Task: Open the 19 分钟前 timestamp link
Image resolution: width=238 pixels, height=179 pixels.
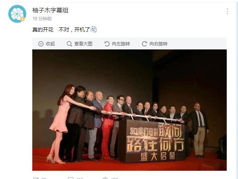Action: click(x=42, y=19)
